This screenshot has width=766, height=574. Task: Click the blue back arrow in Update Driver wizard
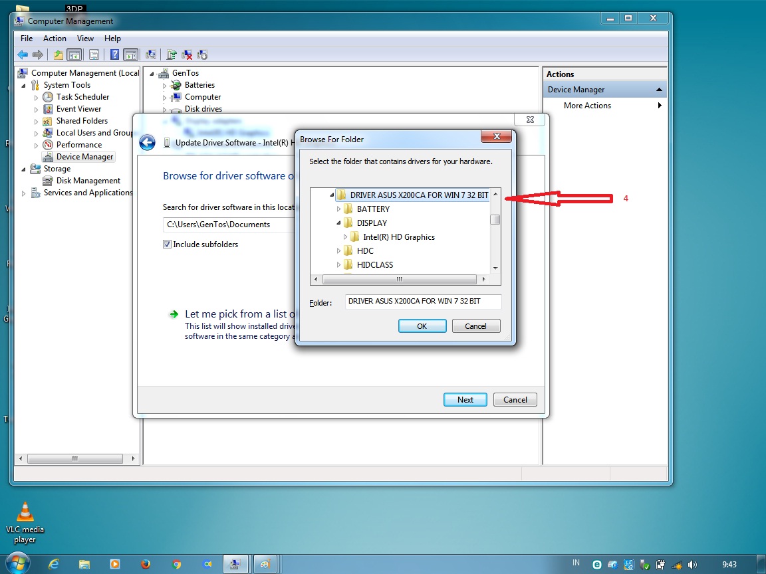(x=147, y=143)
